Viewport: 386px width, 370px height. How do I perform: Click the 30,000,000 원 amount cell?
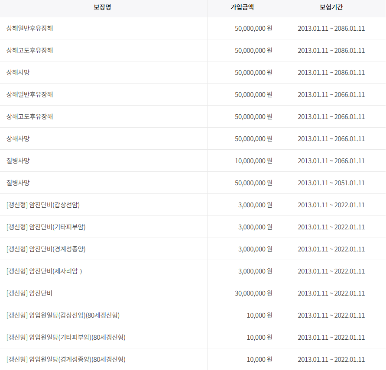click(x=253, y=293)
